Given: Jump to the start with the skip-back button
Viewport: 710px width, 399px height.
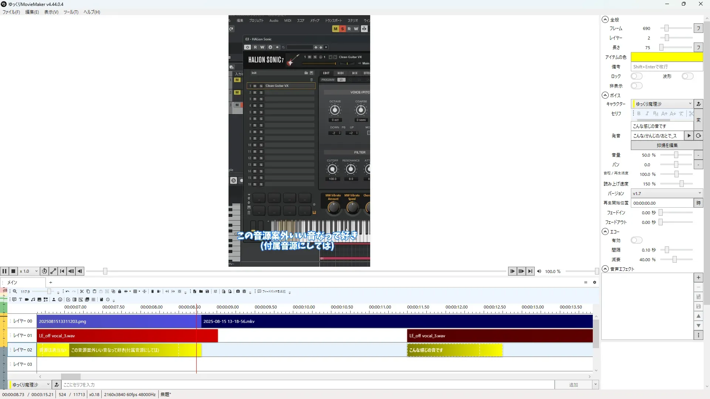Looking at the screenshot, I should pos(62,271).
